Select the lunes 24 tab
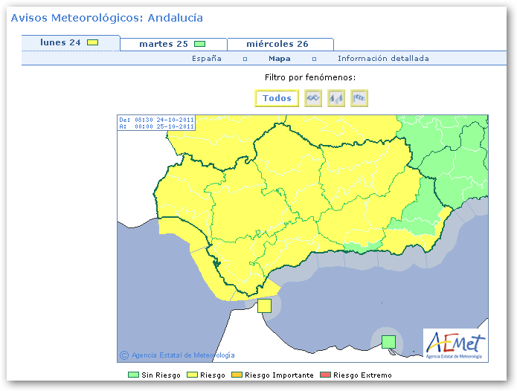 60,43
